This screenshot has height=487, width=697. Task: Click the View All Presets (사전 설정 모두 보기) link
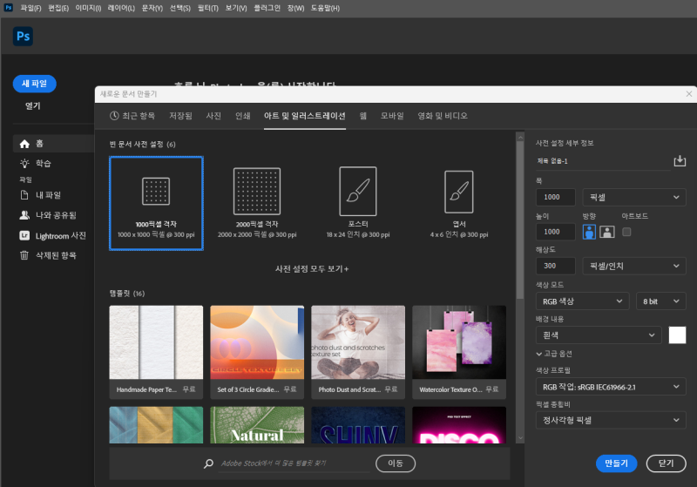pyautogui.click(x=311, y=269)
